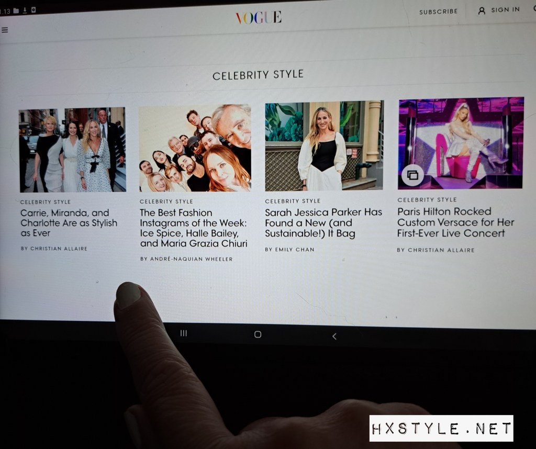The height and width of the screenshot is (449, 536).
Task: Select the group selfie article thumbnail
Action: (x=195, y=148)
